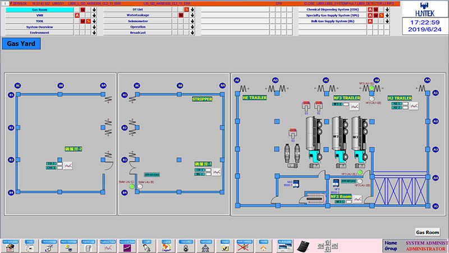Open System Overview in navigation menu
Screen dimensions: 449x253
click(x=39, y=27)
